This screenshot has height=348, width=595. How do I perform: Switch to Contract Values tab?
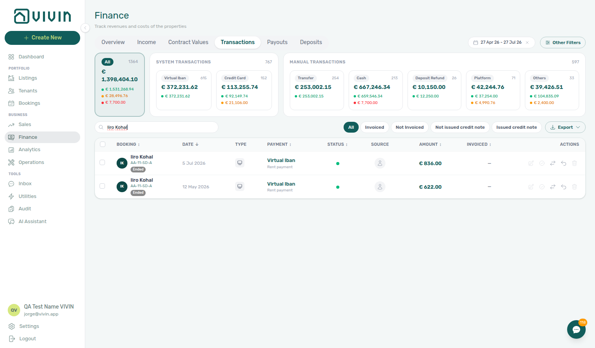click(x=188, y=42)
